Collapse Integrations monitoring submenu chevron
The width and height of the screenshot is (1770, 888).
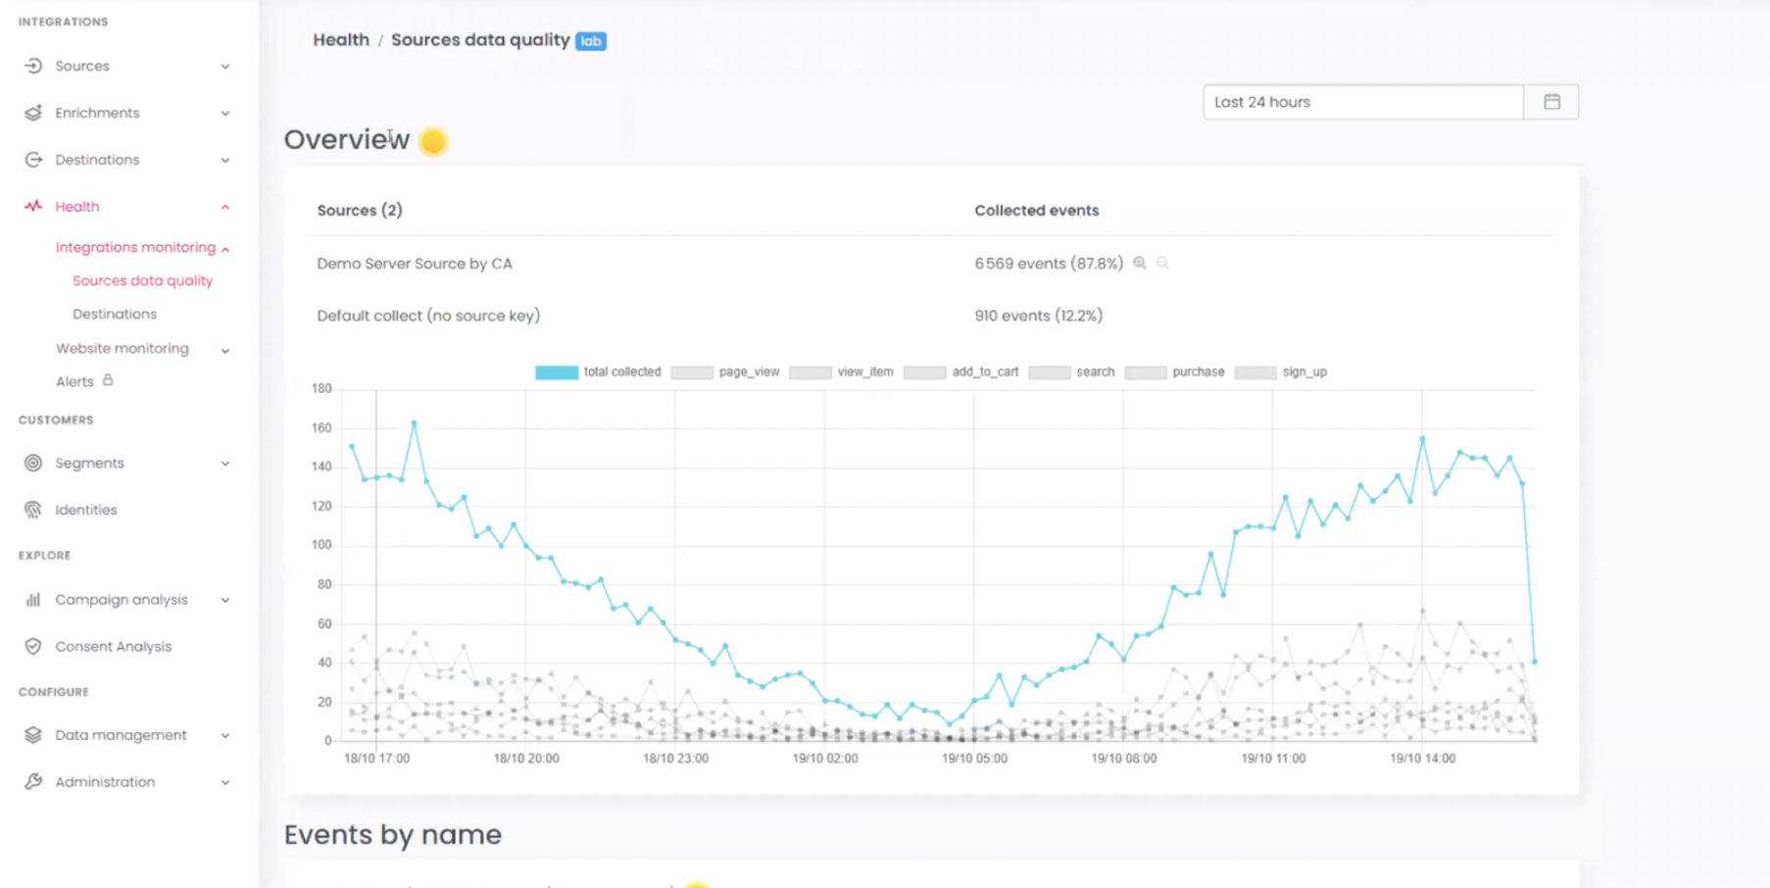point(225,249)
